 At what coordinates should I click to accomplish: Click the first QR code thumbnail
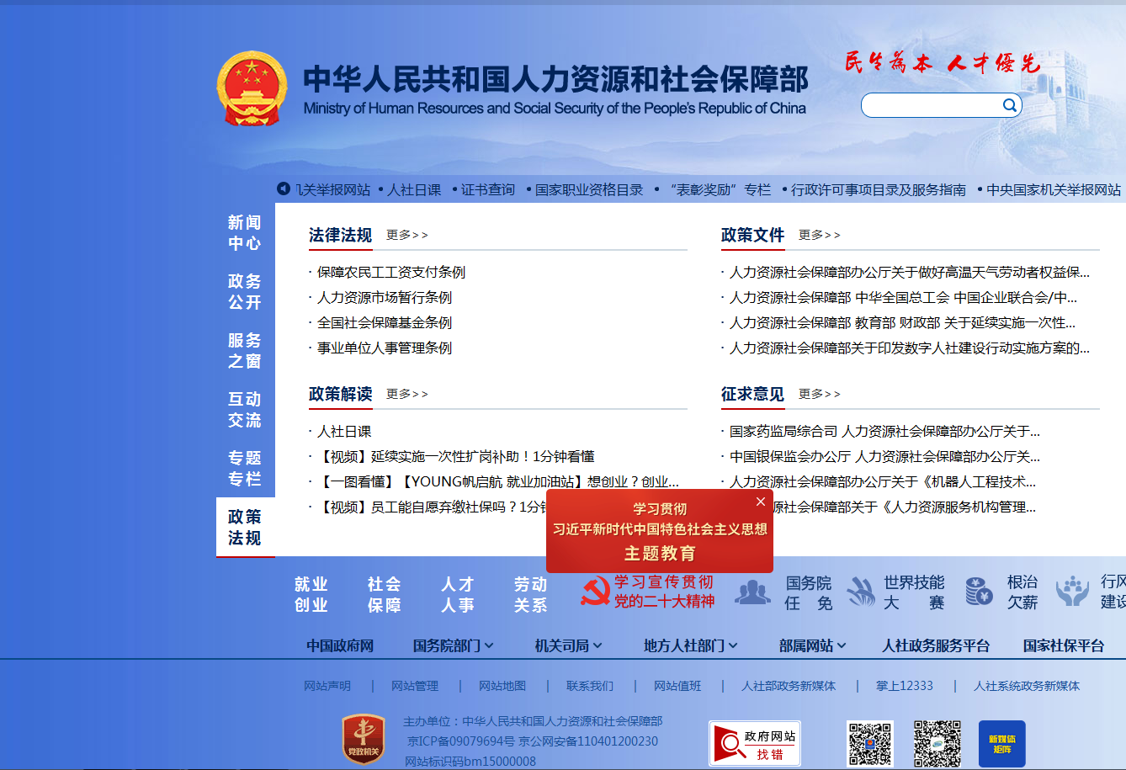[x=869, y=743]
